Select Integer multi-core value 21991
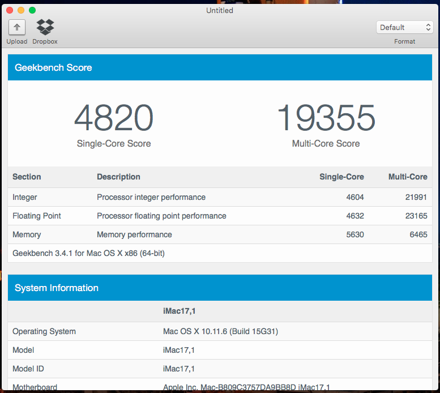This screenshot has height=393, width=440. [416, 197]
